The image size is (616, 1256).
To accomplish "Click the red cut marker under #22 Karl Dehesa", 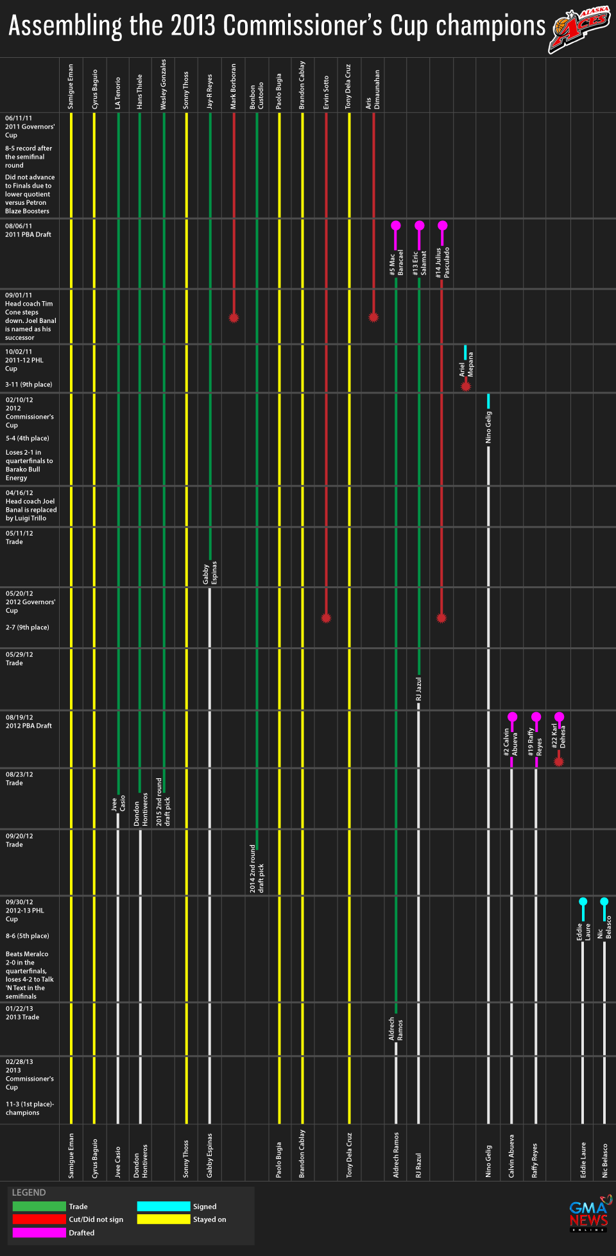I will (559, 762).
